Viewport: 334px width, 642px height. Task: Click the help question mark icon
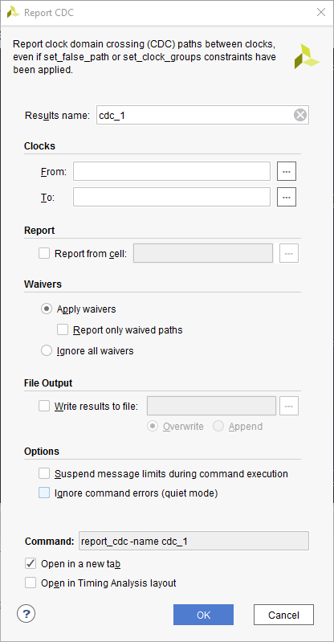tap(26, 614)
